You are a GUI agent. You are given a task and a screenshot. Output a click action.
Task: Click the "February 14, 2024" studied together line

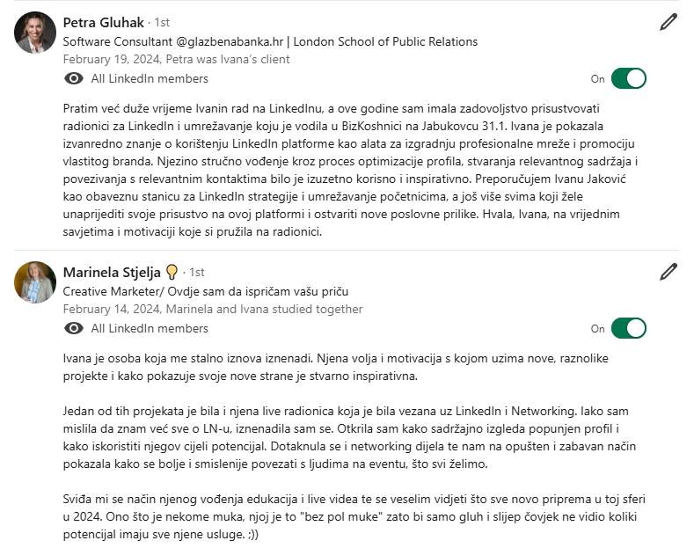213,309
